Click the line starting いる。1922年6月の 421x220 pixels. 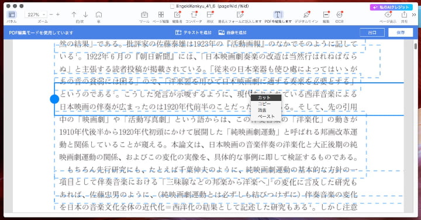pos(208,56)
